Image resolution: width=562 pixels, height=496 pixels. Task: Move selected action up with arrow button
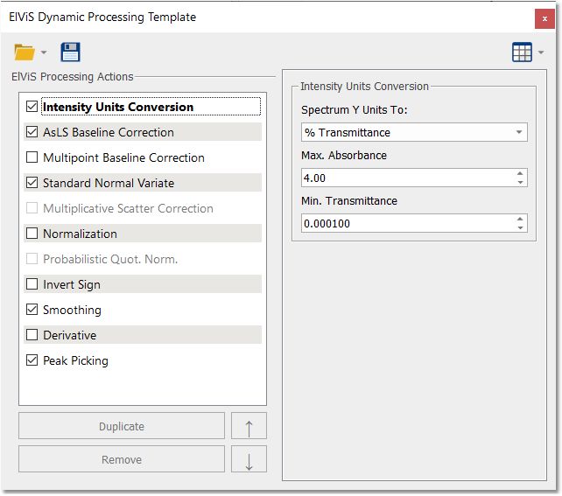[249, 427]
